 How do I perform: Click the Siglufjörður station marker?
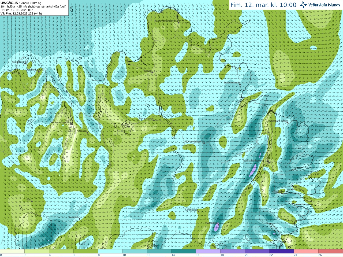(25, 64)
